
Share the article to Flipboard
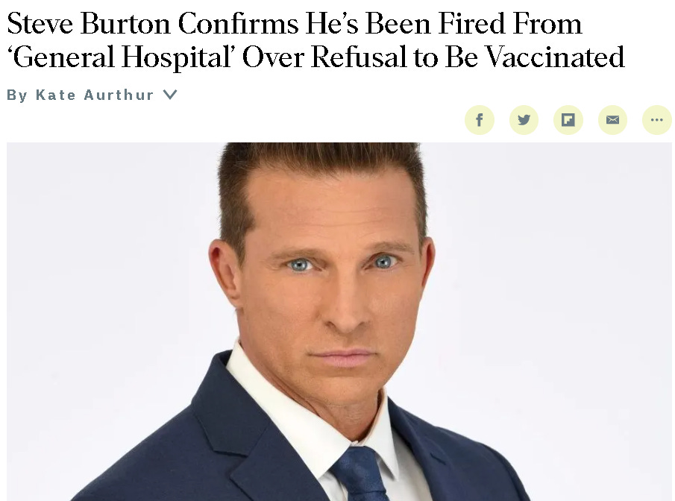(x=568, y=119)
